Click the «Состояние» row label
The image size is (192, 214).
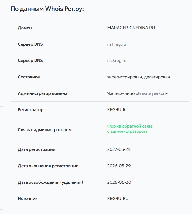point(29,77)
